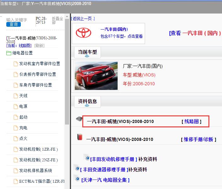Viewport: 222px width, 189px height.
Task: Click the 车型:威驰(VIOS) text
Action: click(139, 75)
